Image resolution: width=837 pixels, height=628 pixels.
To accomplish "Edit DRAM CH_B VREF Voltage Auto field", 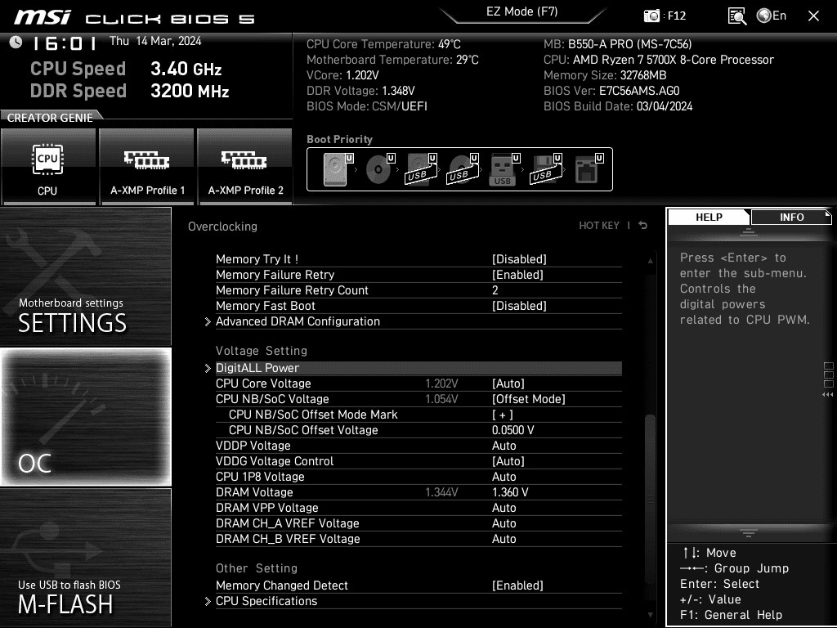I will 504,538.
